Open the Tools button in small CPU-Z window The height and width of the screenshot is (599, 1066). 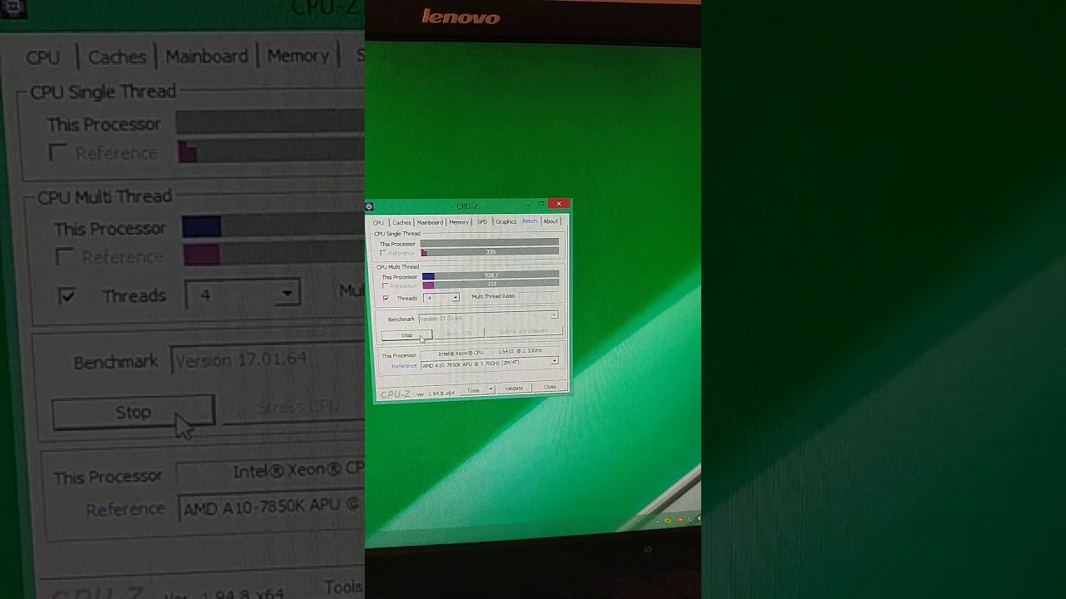click(x=473, y=390)
